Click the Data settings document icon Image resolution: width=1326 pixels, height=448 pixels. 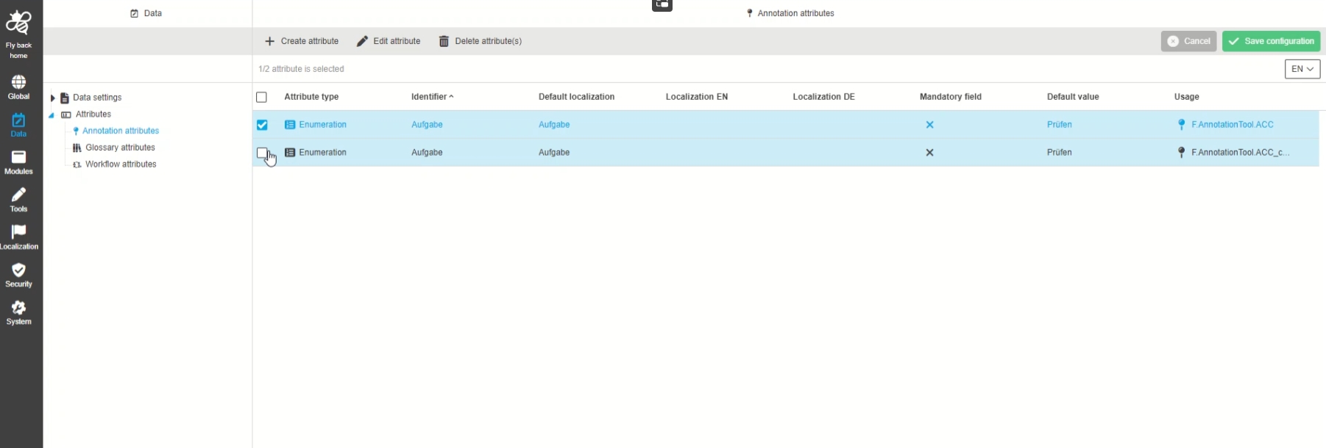65,98
